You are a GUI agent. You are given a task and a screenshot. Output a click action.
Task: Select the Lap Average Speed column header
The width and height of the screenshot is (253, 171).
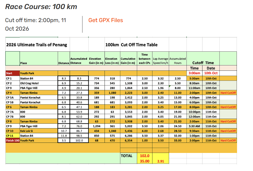point(161,61)
